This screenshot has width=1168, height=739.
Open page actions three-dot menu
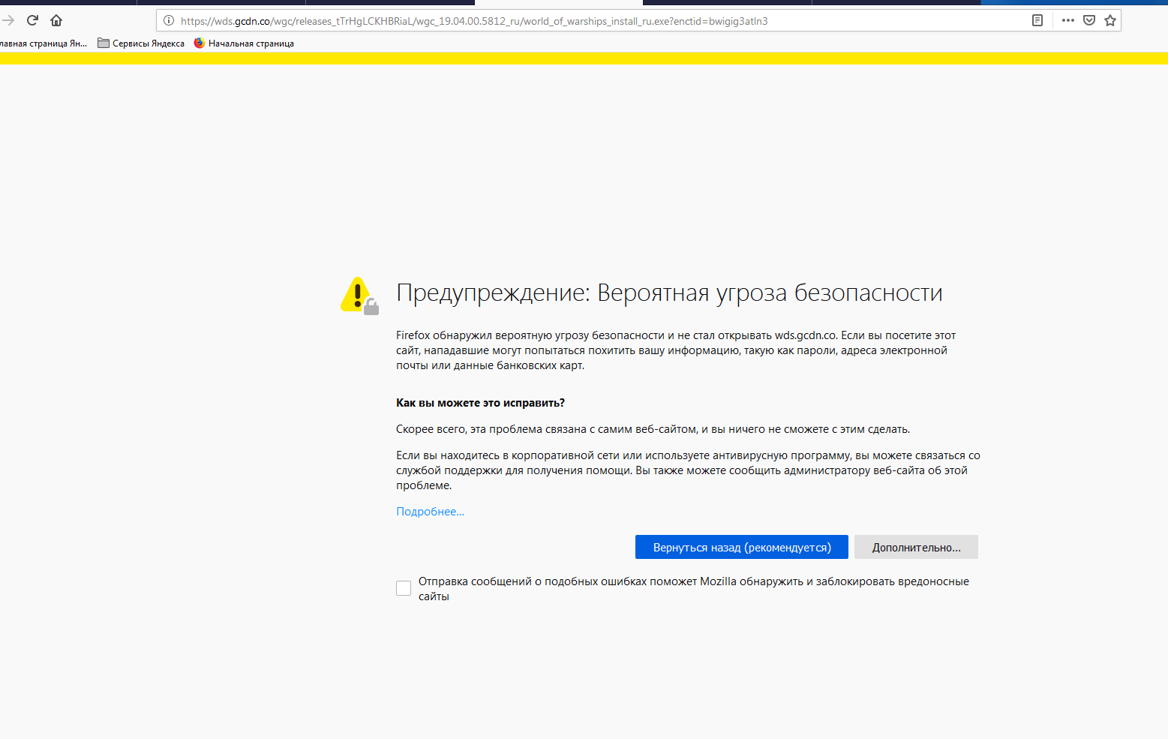point(1068,20)
